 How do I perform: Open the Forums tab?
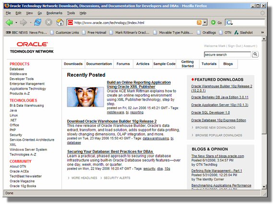tap(123, 64)
